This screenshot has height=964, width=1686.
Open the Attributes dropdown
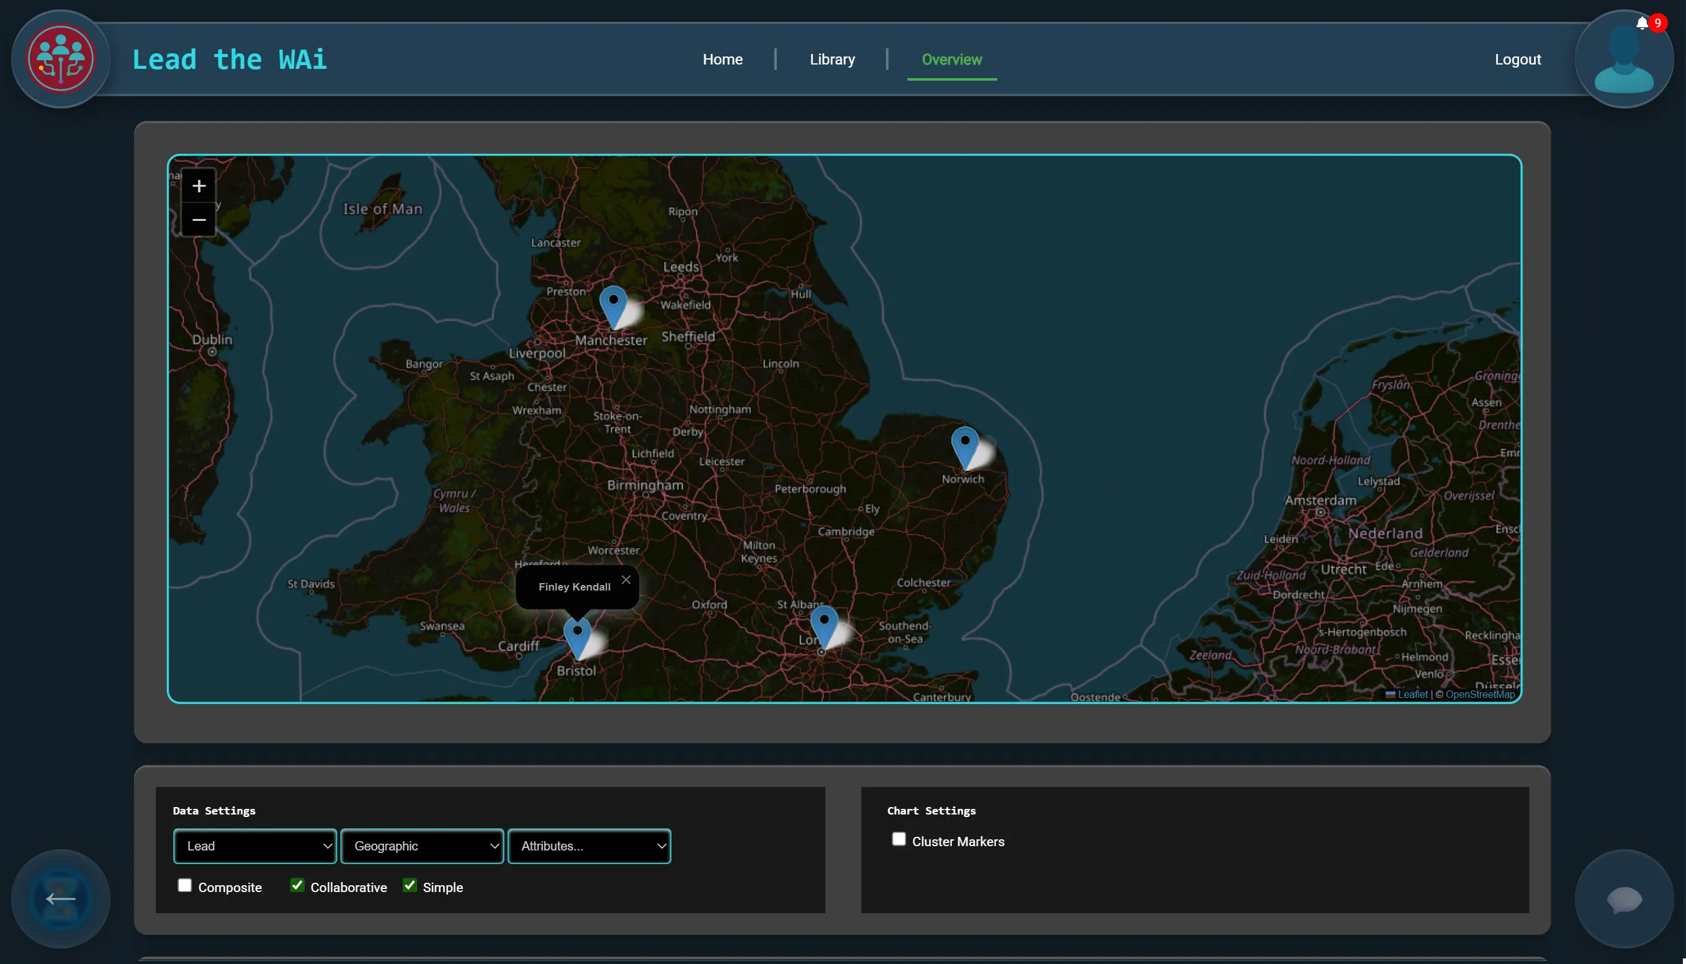click(x=590, y=846)
